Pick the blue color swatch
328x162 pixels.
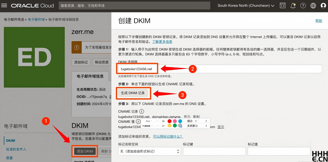coord(180,121)
